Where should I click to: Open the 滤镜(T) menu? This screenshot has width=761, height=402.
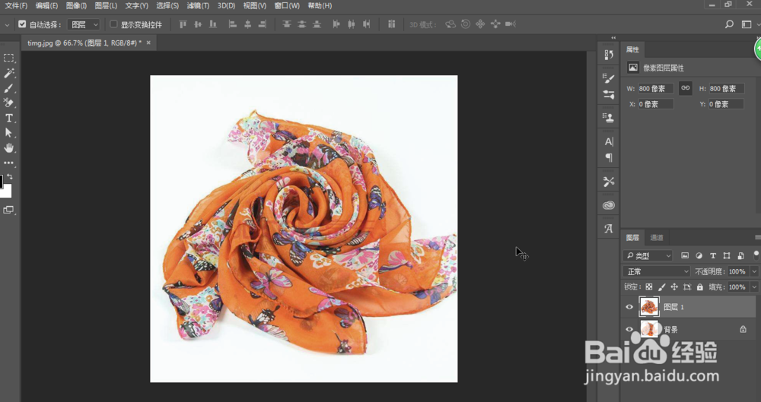[198, 6]
